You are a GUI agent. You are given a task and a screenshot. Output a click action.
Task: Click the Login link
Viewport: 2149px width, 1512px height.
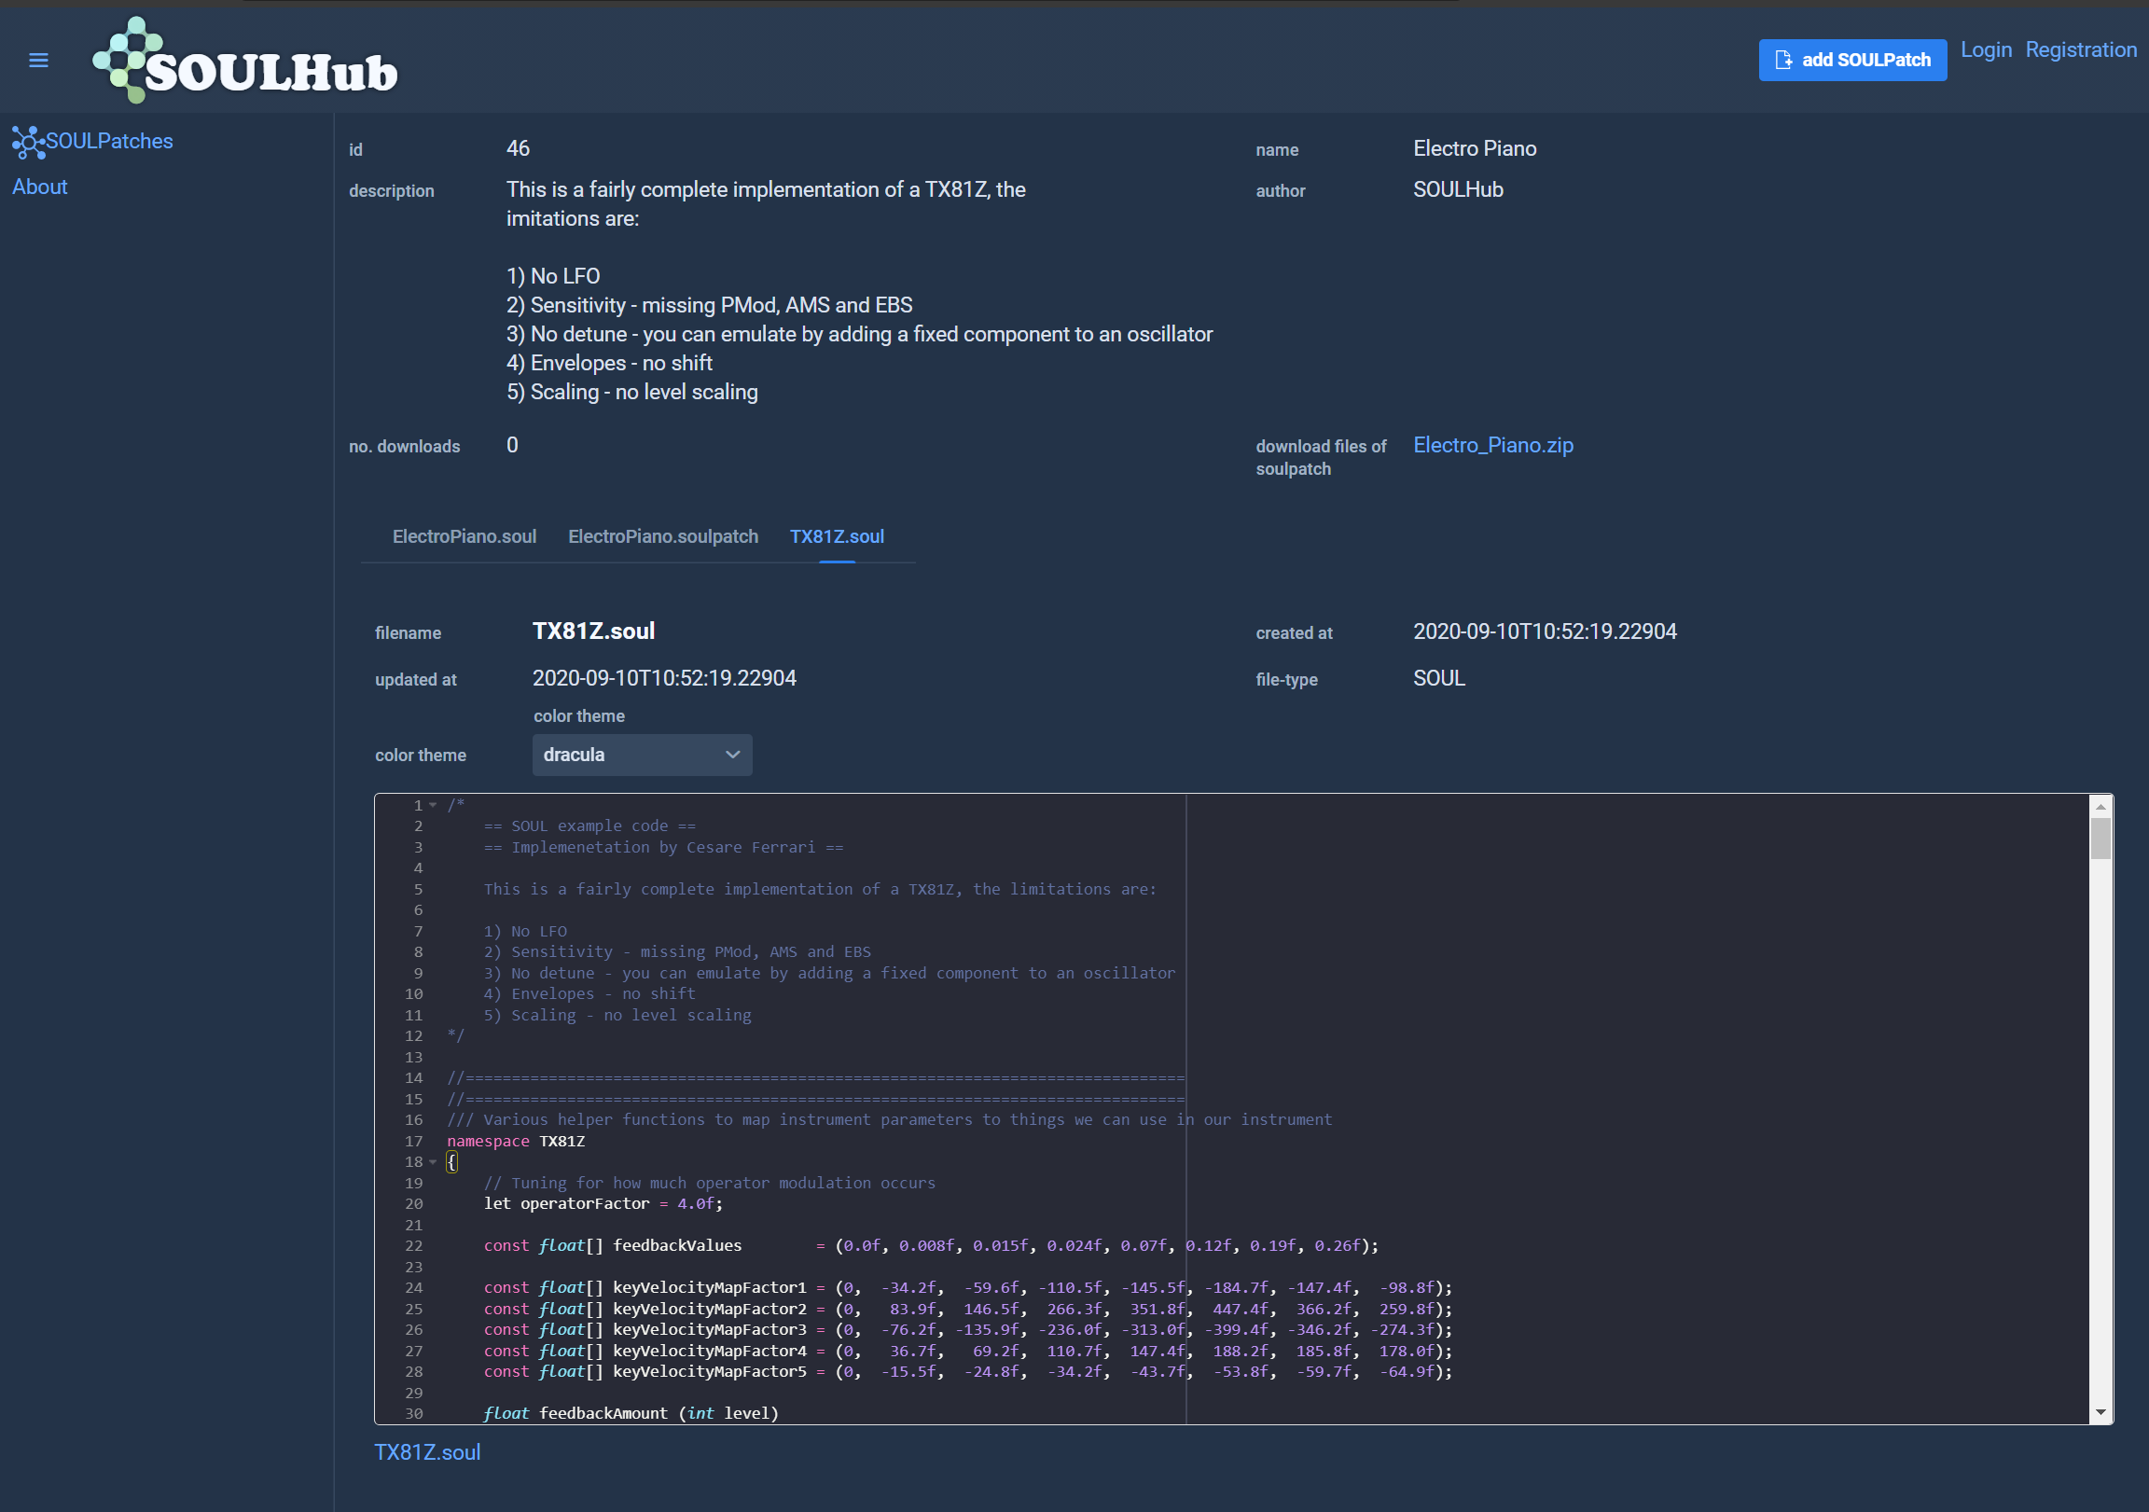1985,50
